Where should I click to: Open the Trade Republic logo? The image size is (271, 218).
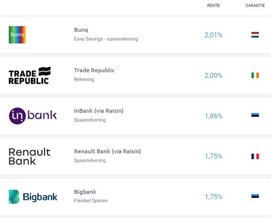pyautogui.click(x=30, y=75)
